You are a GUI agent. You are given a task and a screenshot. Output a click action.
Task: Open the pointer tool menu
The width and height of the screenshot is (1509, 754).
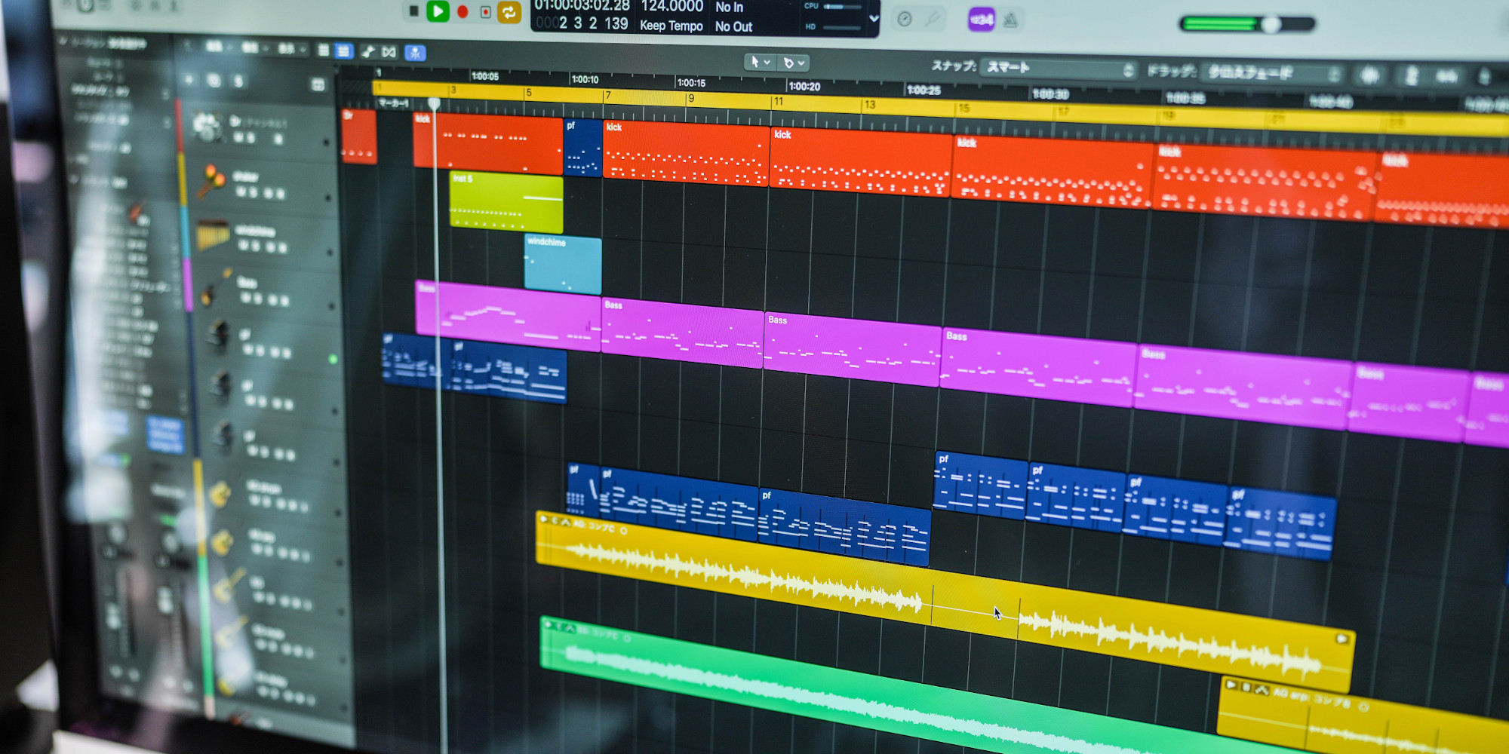point(758,62)
